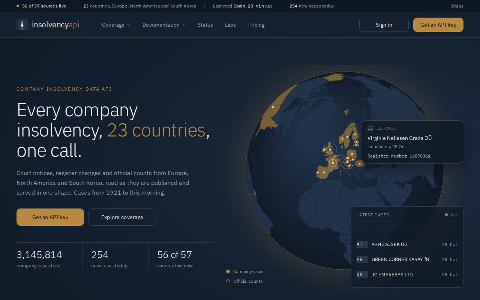Viewport: 480px width, 300px height.
Task: Click '23 countries, Europe, North America' top text
Action: [x=139, y=6]
